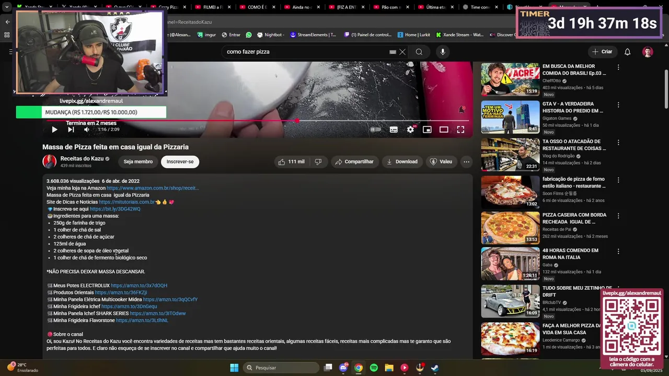This screenshot has height=376, width=669.
Task: Open options menu for fabricação de pizza video
Action: pos(618,180)
